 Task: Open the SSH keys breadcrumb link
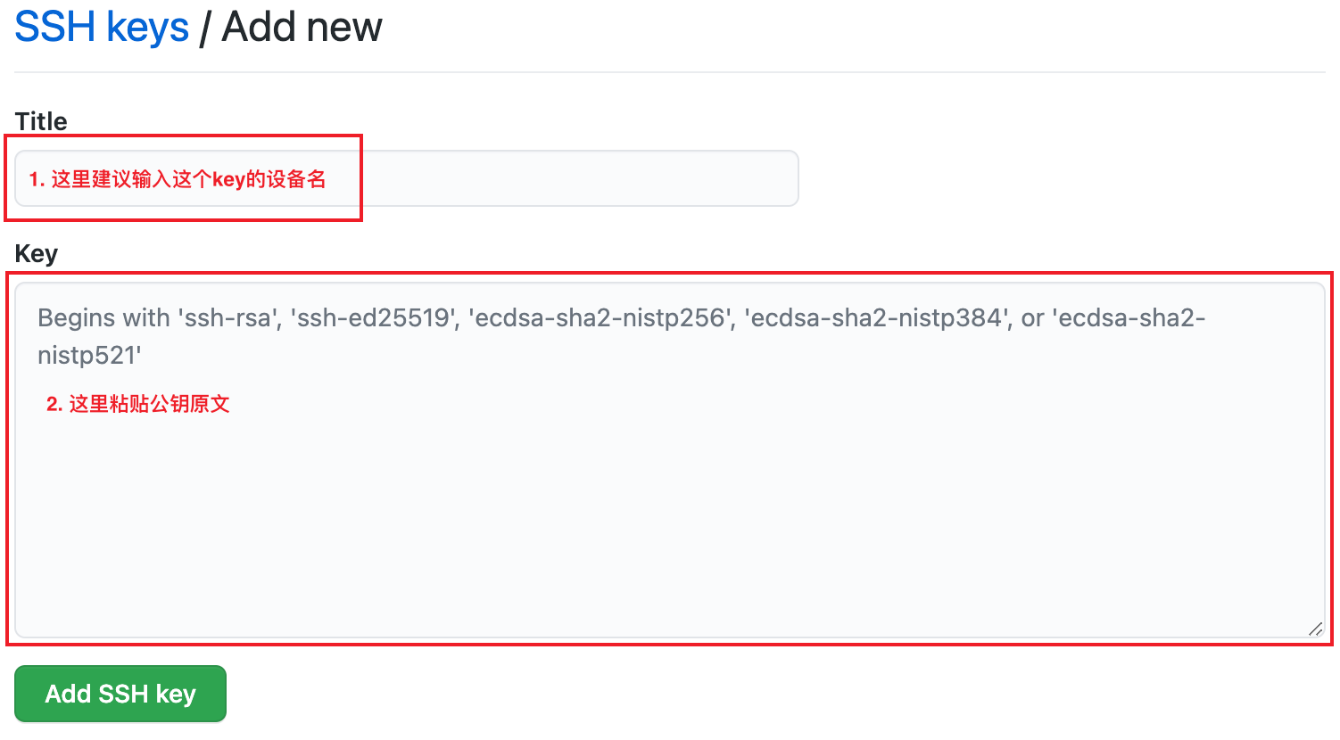click(102, 27)
